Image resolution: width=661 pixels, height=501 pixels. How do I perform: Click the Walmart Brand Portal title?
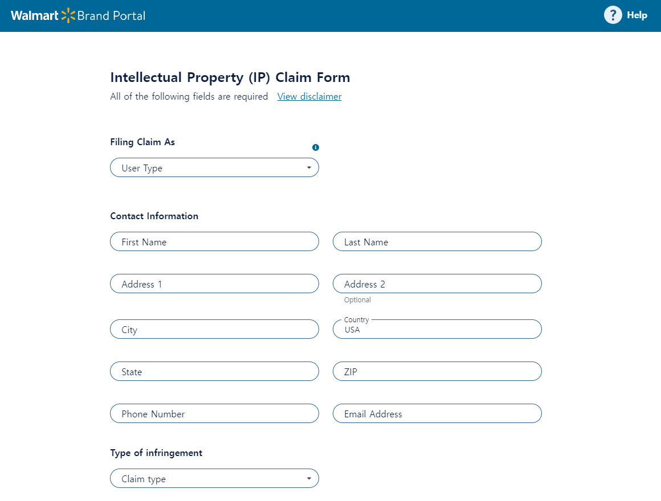tap(78, 15)
